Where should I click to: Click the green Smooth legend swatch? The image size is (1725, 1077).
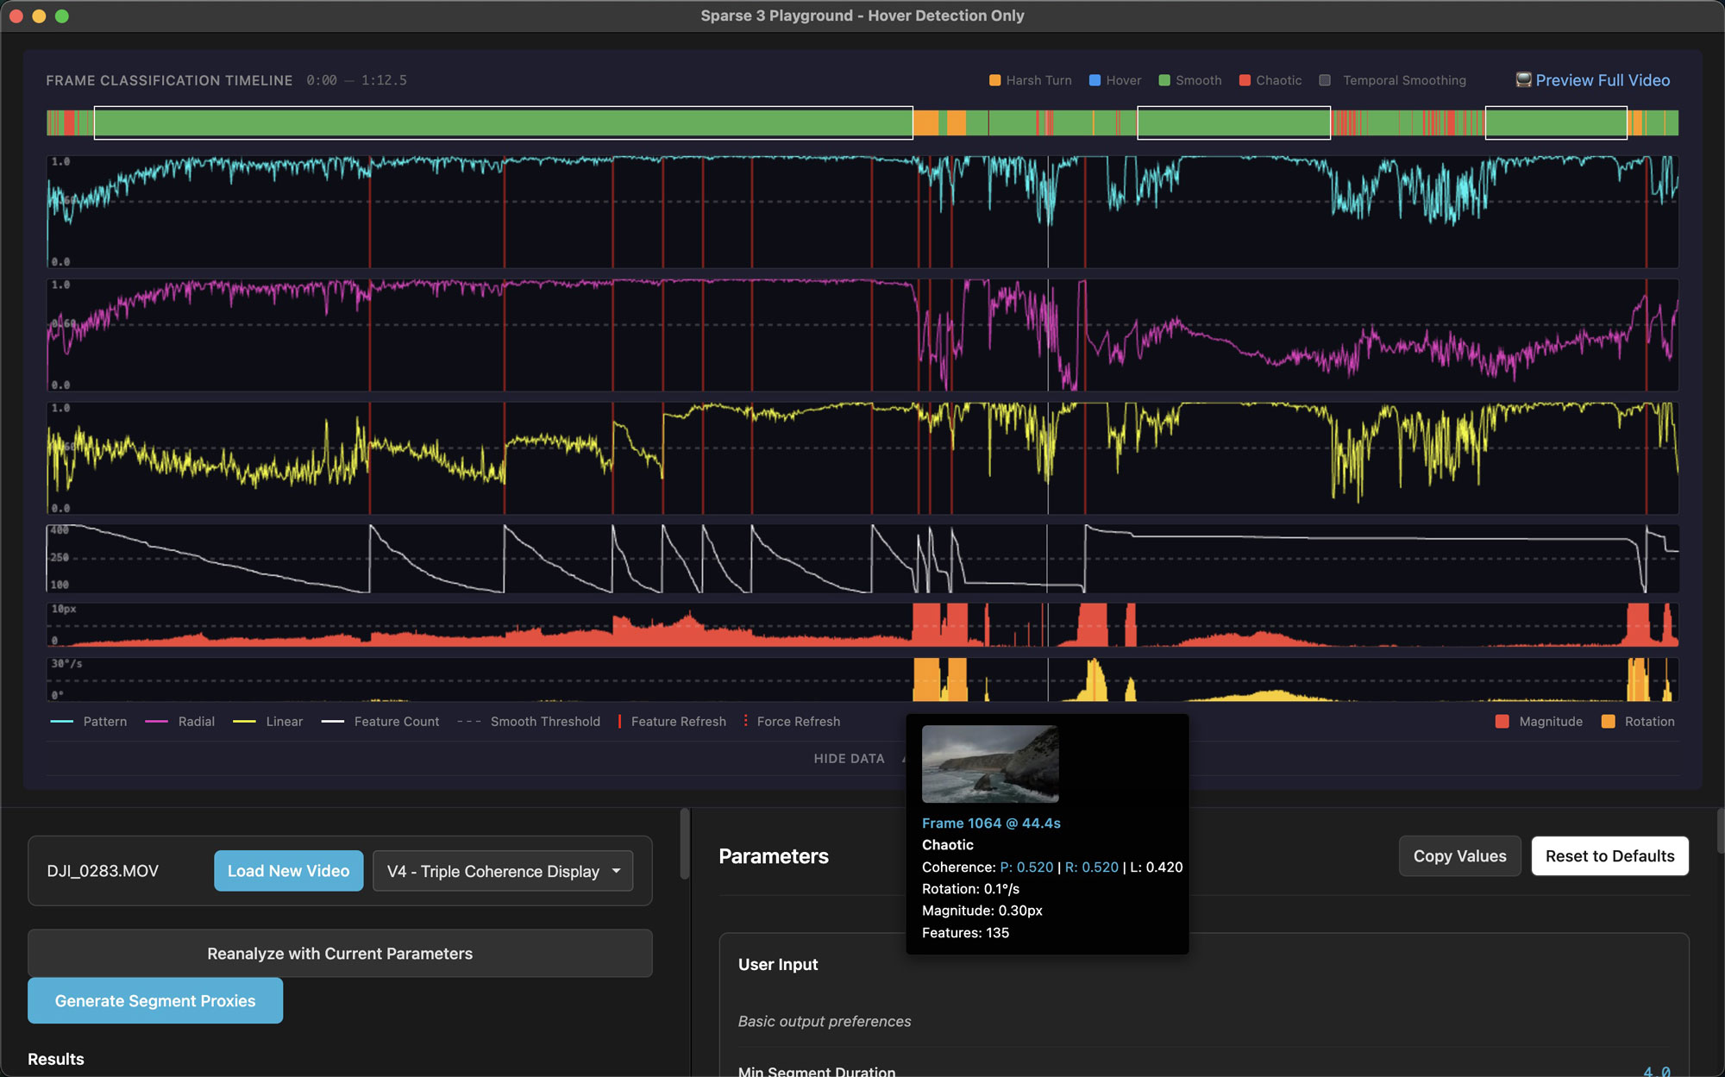1164,80
